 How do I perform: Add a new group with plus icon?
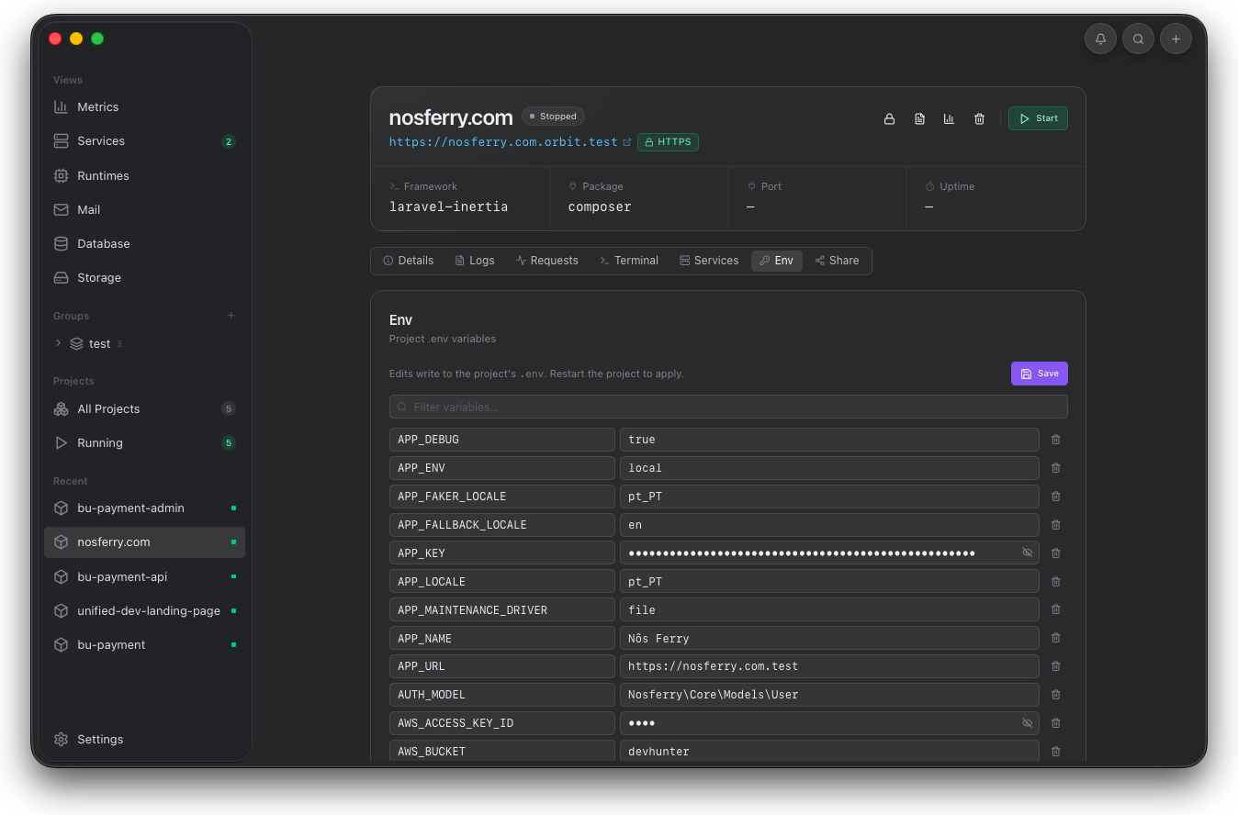[231, 316]
